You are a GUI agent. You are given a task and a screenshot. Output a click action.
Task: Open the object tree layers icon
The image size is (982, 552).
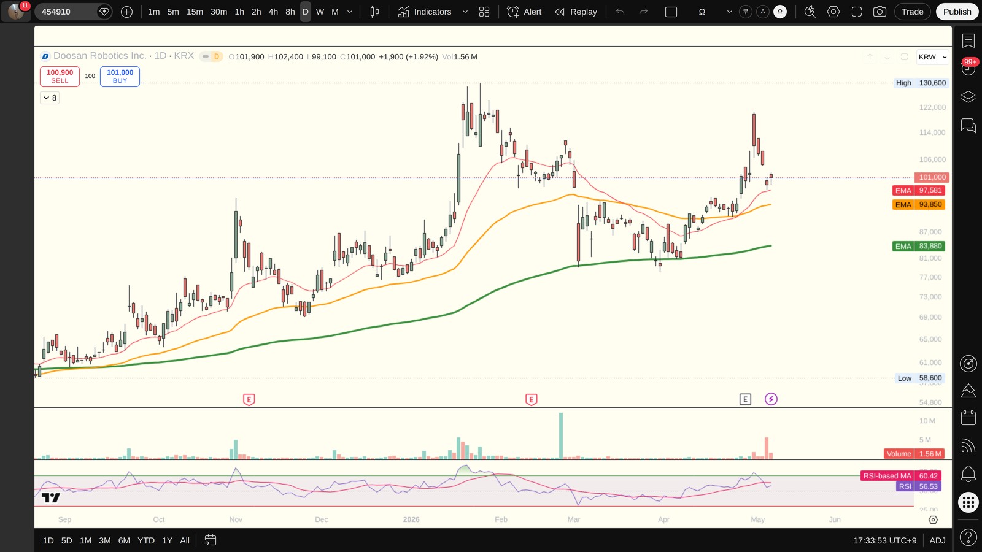968,97
